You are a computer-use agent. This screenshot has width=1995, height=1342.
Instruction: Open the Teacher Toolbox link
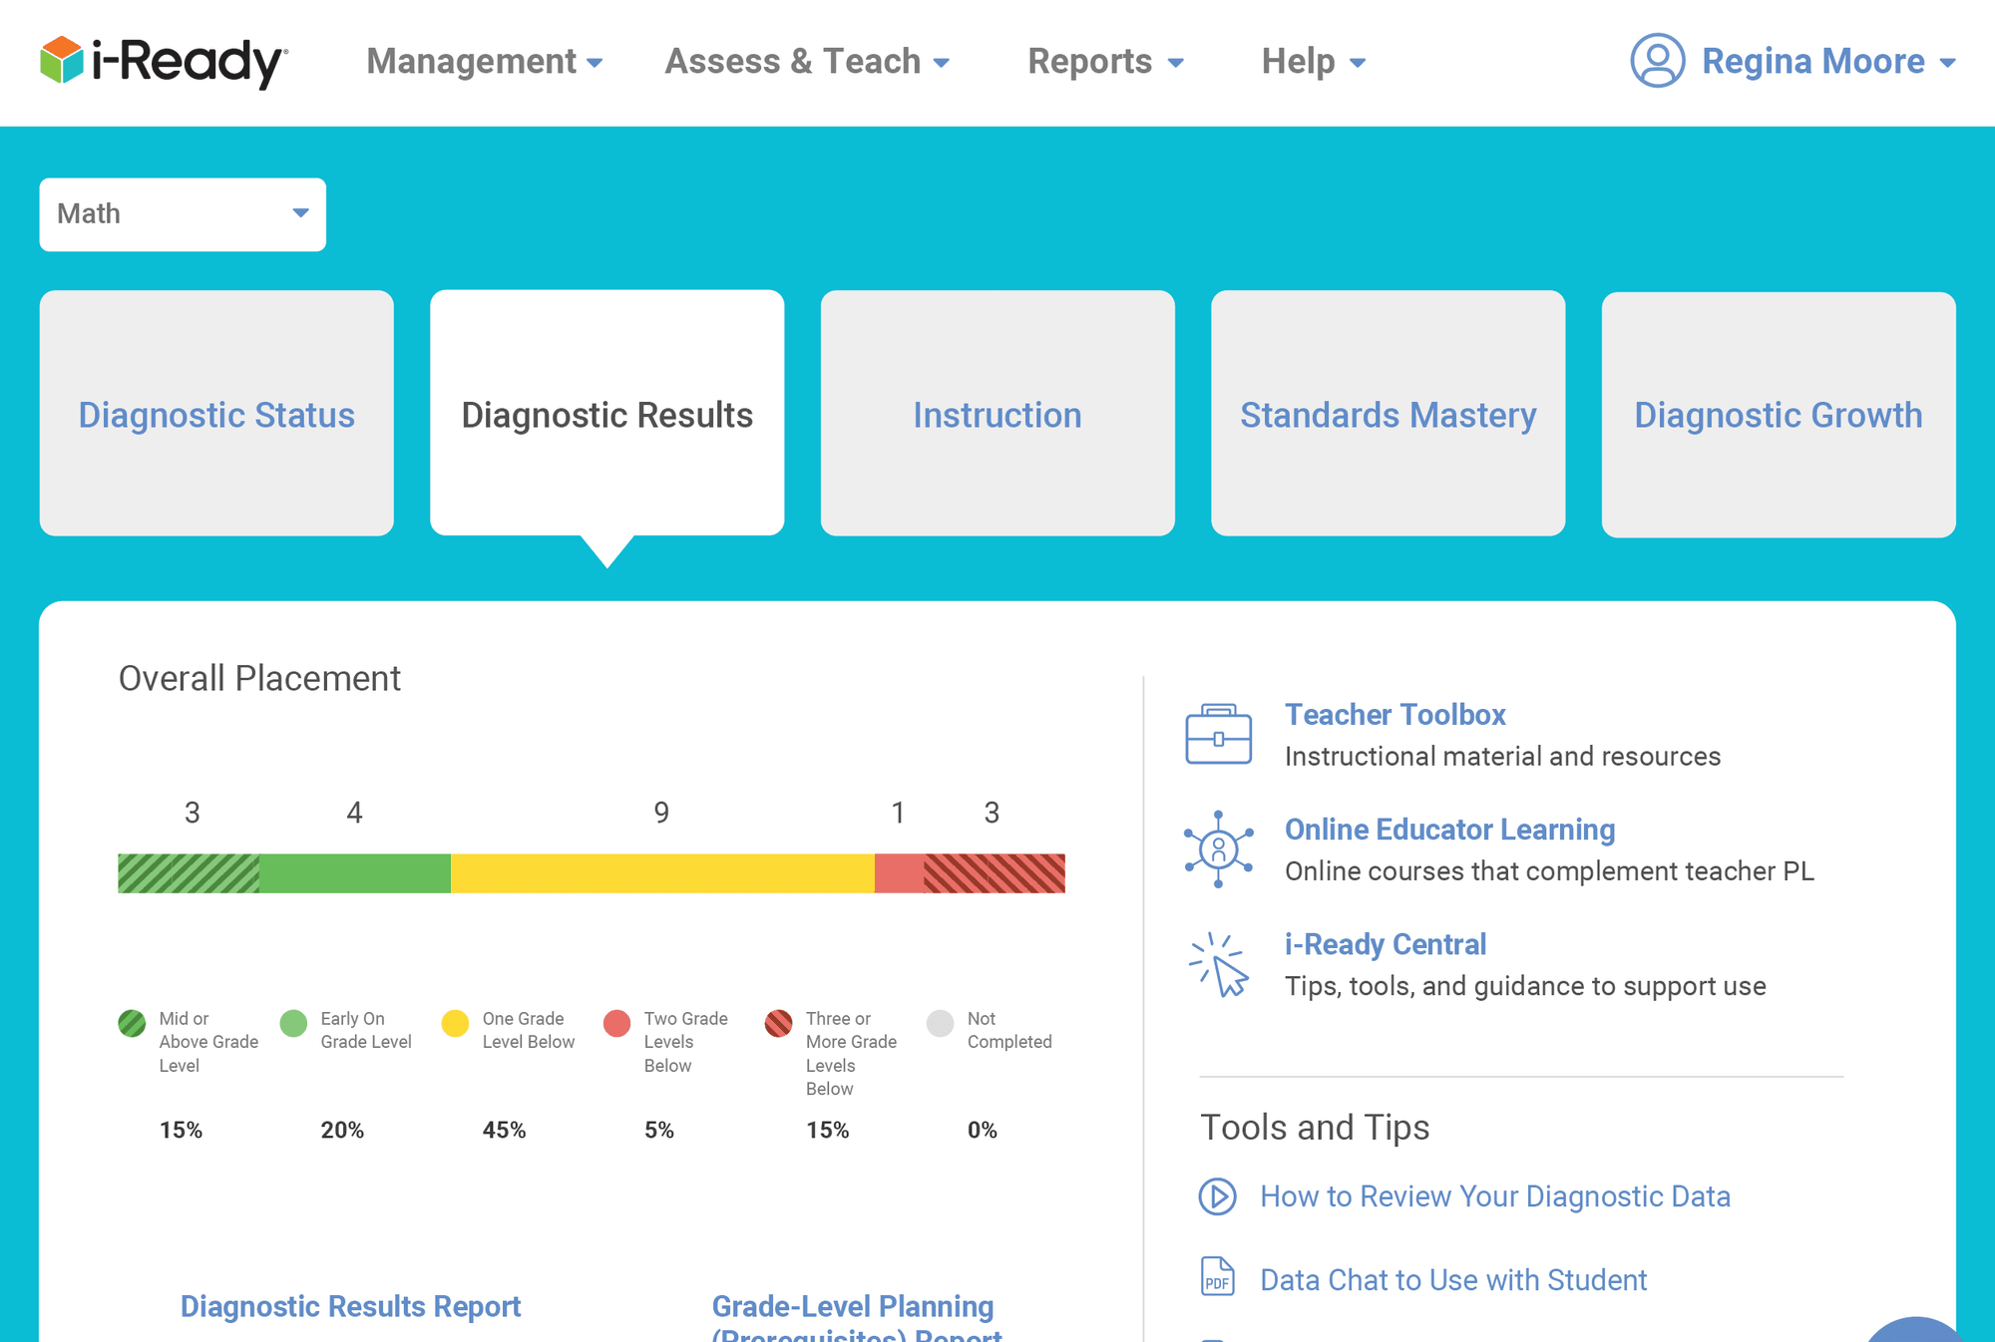(1395, 715)
